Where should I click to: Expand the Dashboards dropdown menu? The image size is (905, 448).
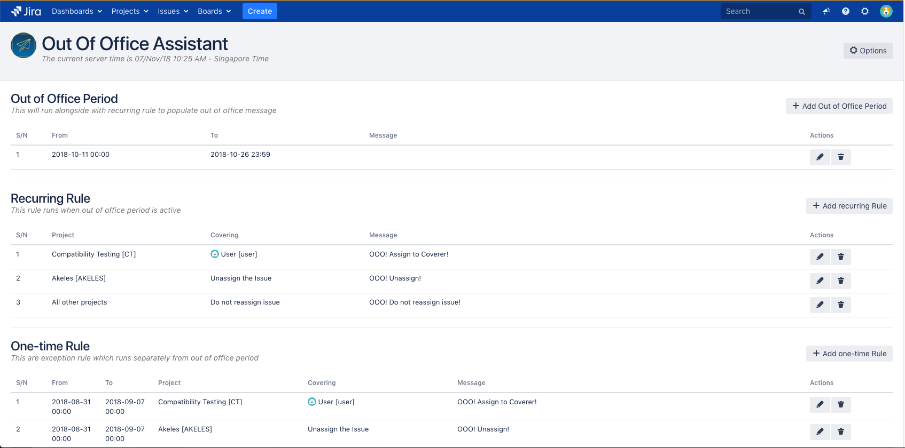[76, 11]
